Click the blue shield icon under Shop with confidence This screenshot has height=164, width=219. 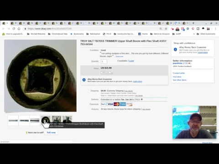175,50
